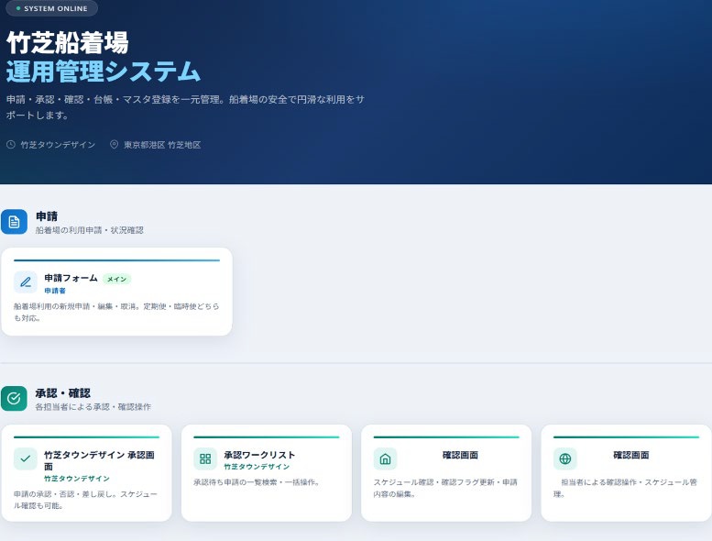This screenshot has height=541, width=712.
Task: Click the clock icon beside 竹芝タウンデザイン in header
Action: pos(11,145)
